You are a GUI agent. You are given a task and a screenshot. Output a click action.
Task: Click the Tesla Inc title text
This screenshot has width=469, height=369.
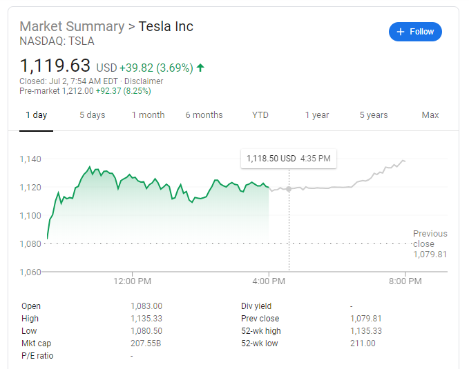coord(166,27)
